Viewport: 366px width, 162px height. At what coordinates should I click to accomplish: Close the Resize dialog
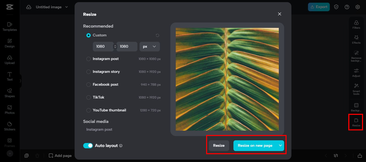click(x=280, y=14)
